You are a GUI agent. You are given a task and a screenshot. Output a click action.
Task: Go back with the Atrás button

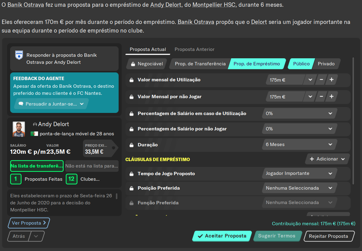point(19,236)
